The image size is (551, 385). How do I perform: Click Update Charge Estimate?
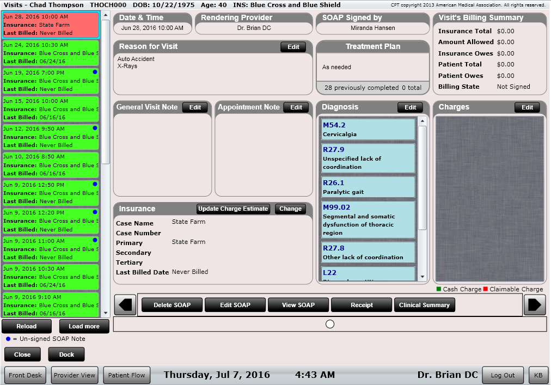coord(233,209)
